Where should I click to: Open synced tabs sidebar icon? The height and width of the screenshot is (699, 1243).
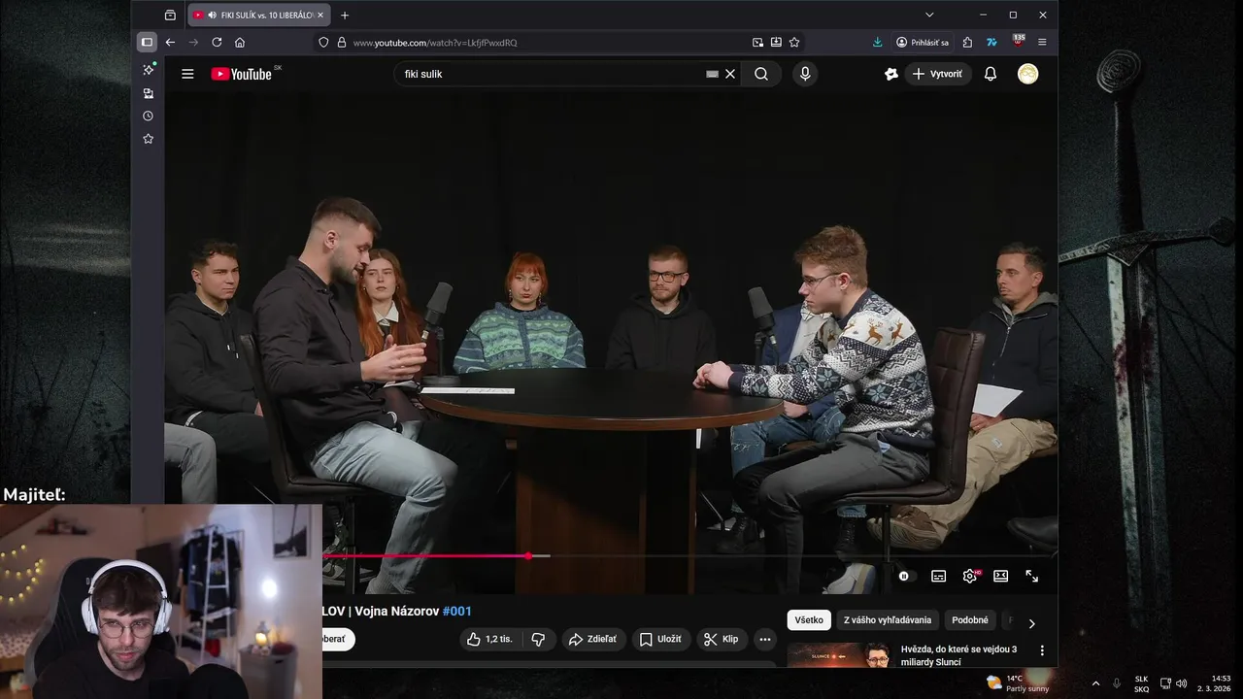(x=148, y=93)
